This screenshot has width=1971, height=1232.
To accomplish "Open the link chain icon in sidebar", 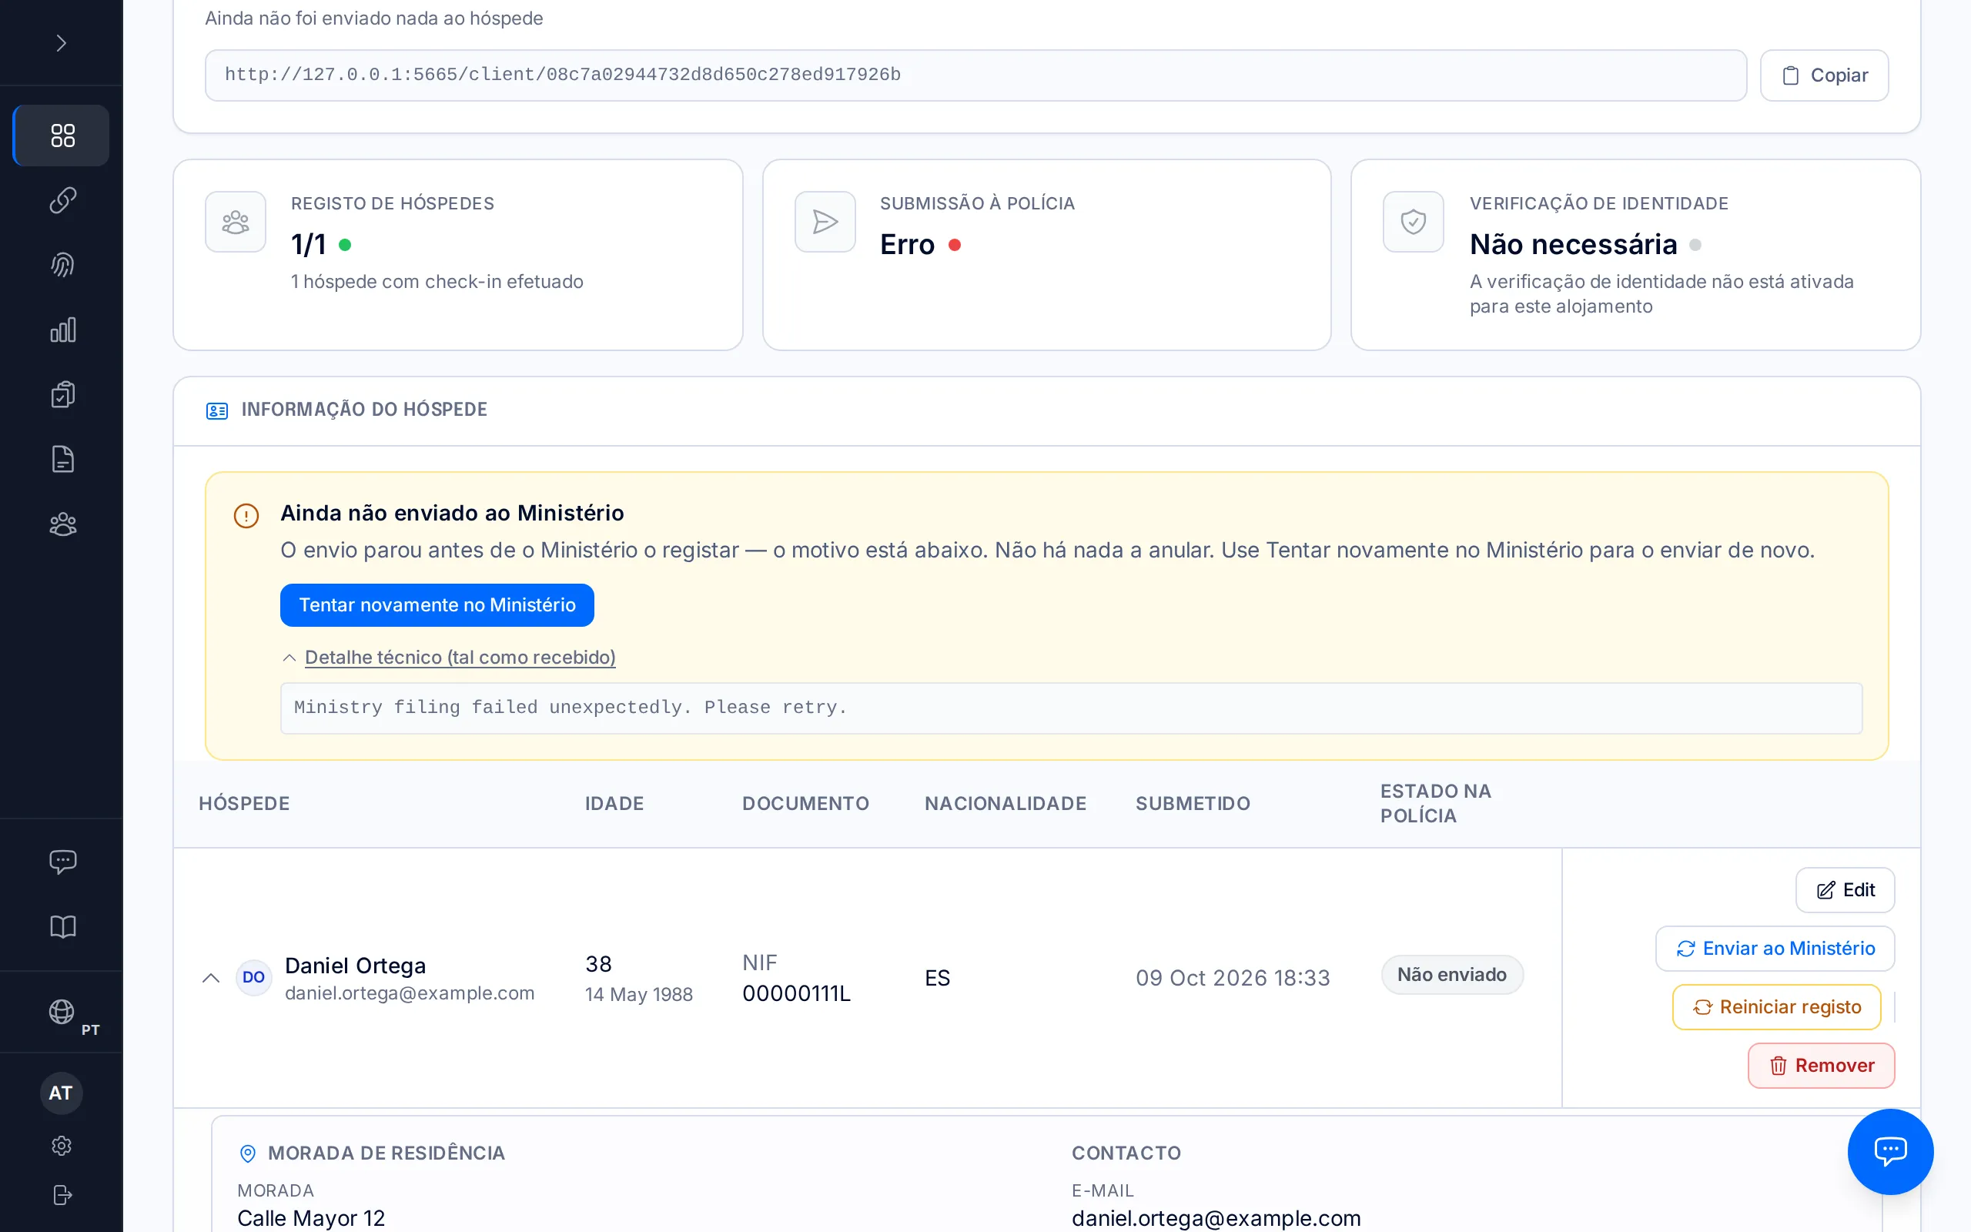I will pyautogui.click(x=62, y=199).
